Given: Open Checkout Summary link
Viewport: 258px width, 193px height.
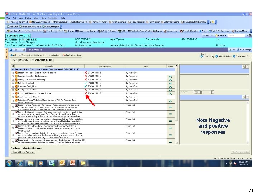Looking at the screenshot, I should (98, 22).
